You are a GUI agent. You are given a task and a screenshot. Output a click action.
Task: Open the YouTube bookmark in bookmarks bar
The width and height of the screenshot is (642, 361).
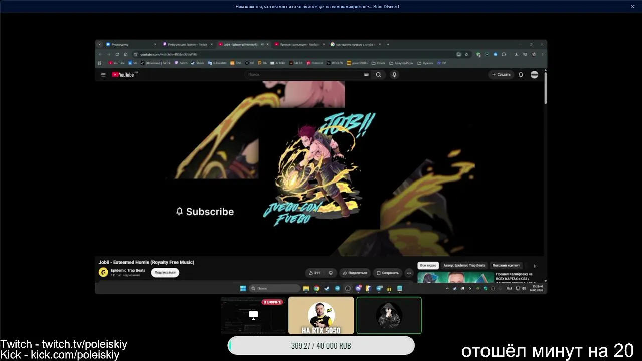pyautogui.click(x=117, y=63)
